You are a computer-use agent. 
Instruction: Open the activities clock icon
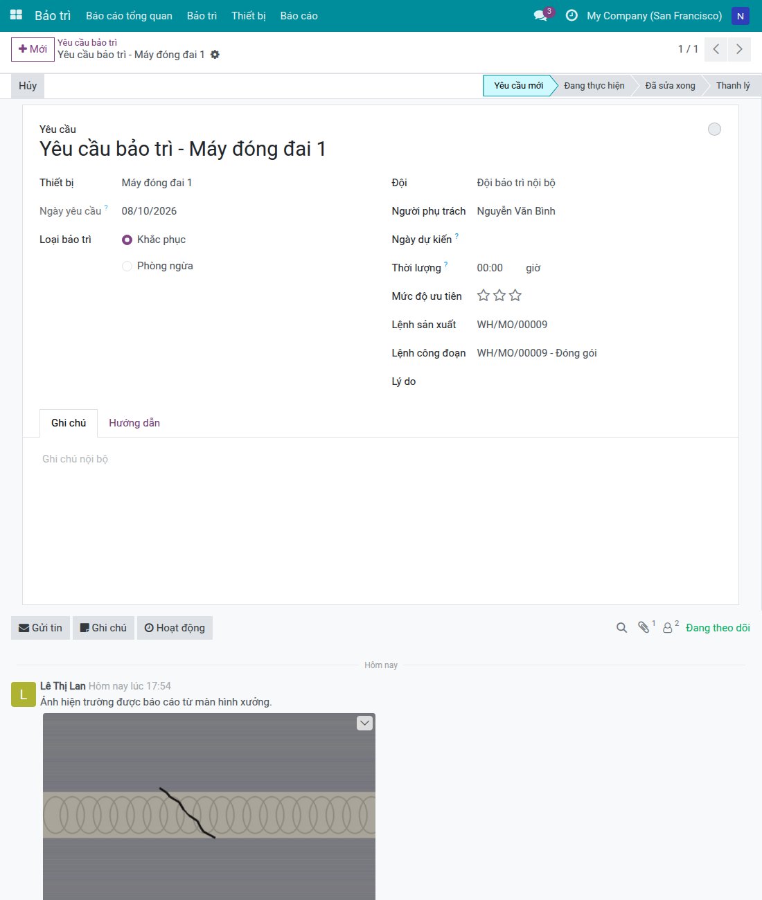(571, 15)
